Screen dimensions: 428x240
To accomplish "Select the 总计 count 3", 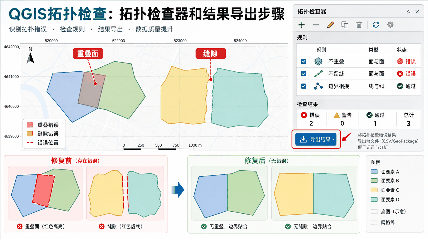I will (x=408, y=124).
